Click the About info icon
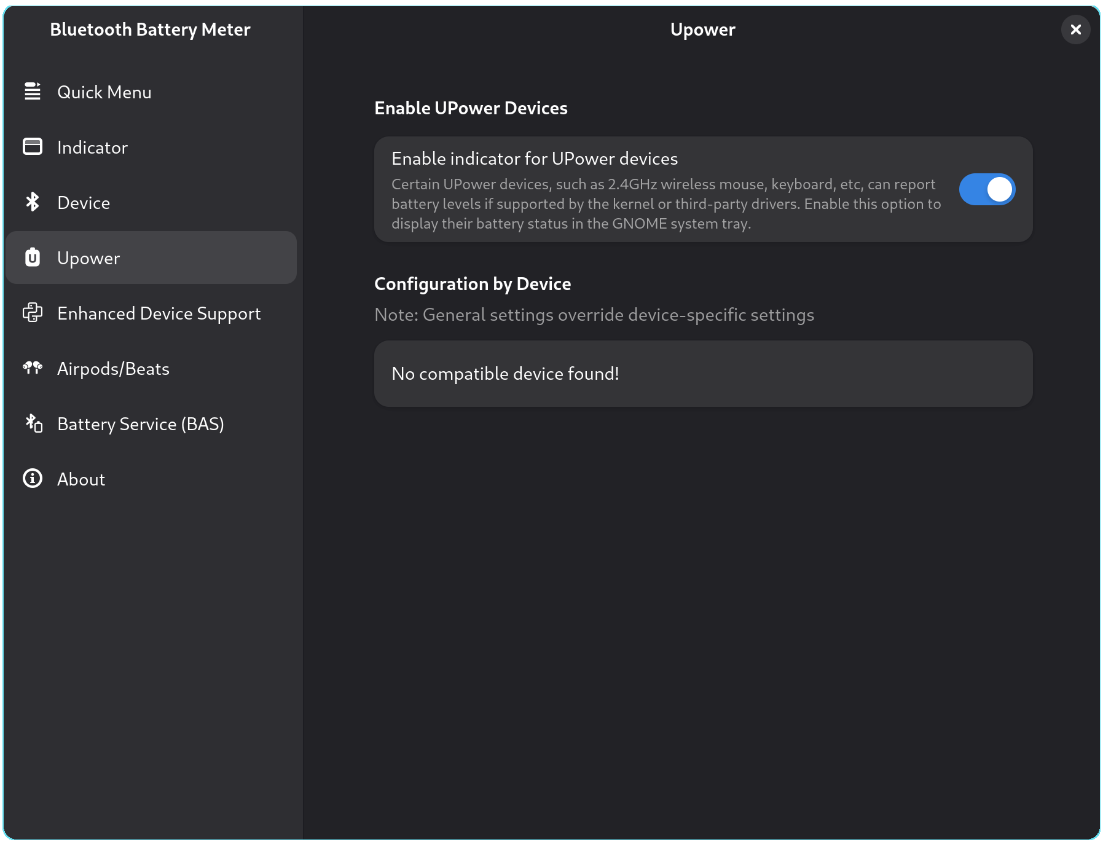The width and height of the screenshot is (1103, 845). [33, 479]
